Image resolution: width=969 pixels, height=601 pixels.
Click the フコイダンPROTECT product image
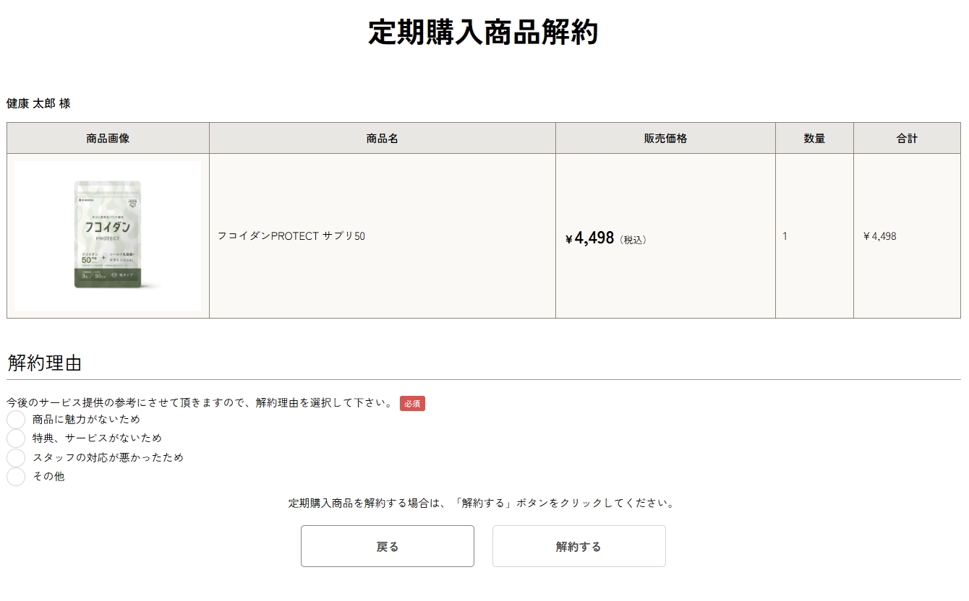[108, 235]
